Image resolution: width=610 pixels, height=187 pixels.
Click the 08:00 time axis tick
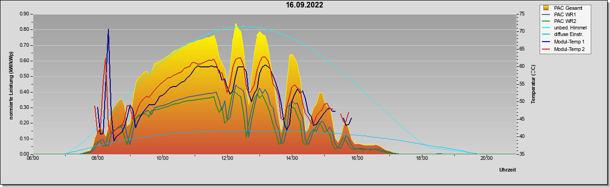[x=98, y=158]
